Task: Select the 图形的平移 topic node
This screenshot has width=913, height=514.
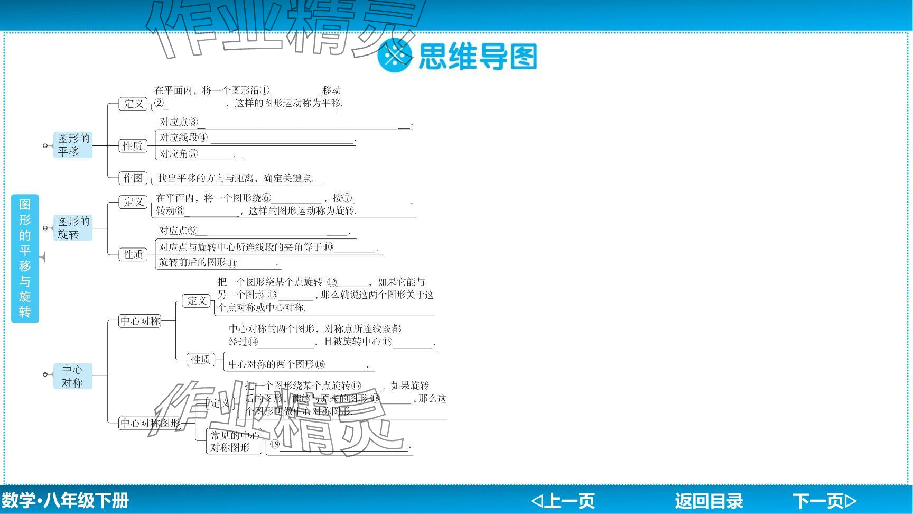Action: pos(73,145)
